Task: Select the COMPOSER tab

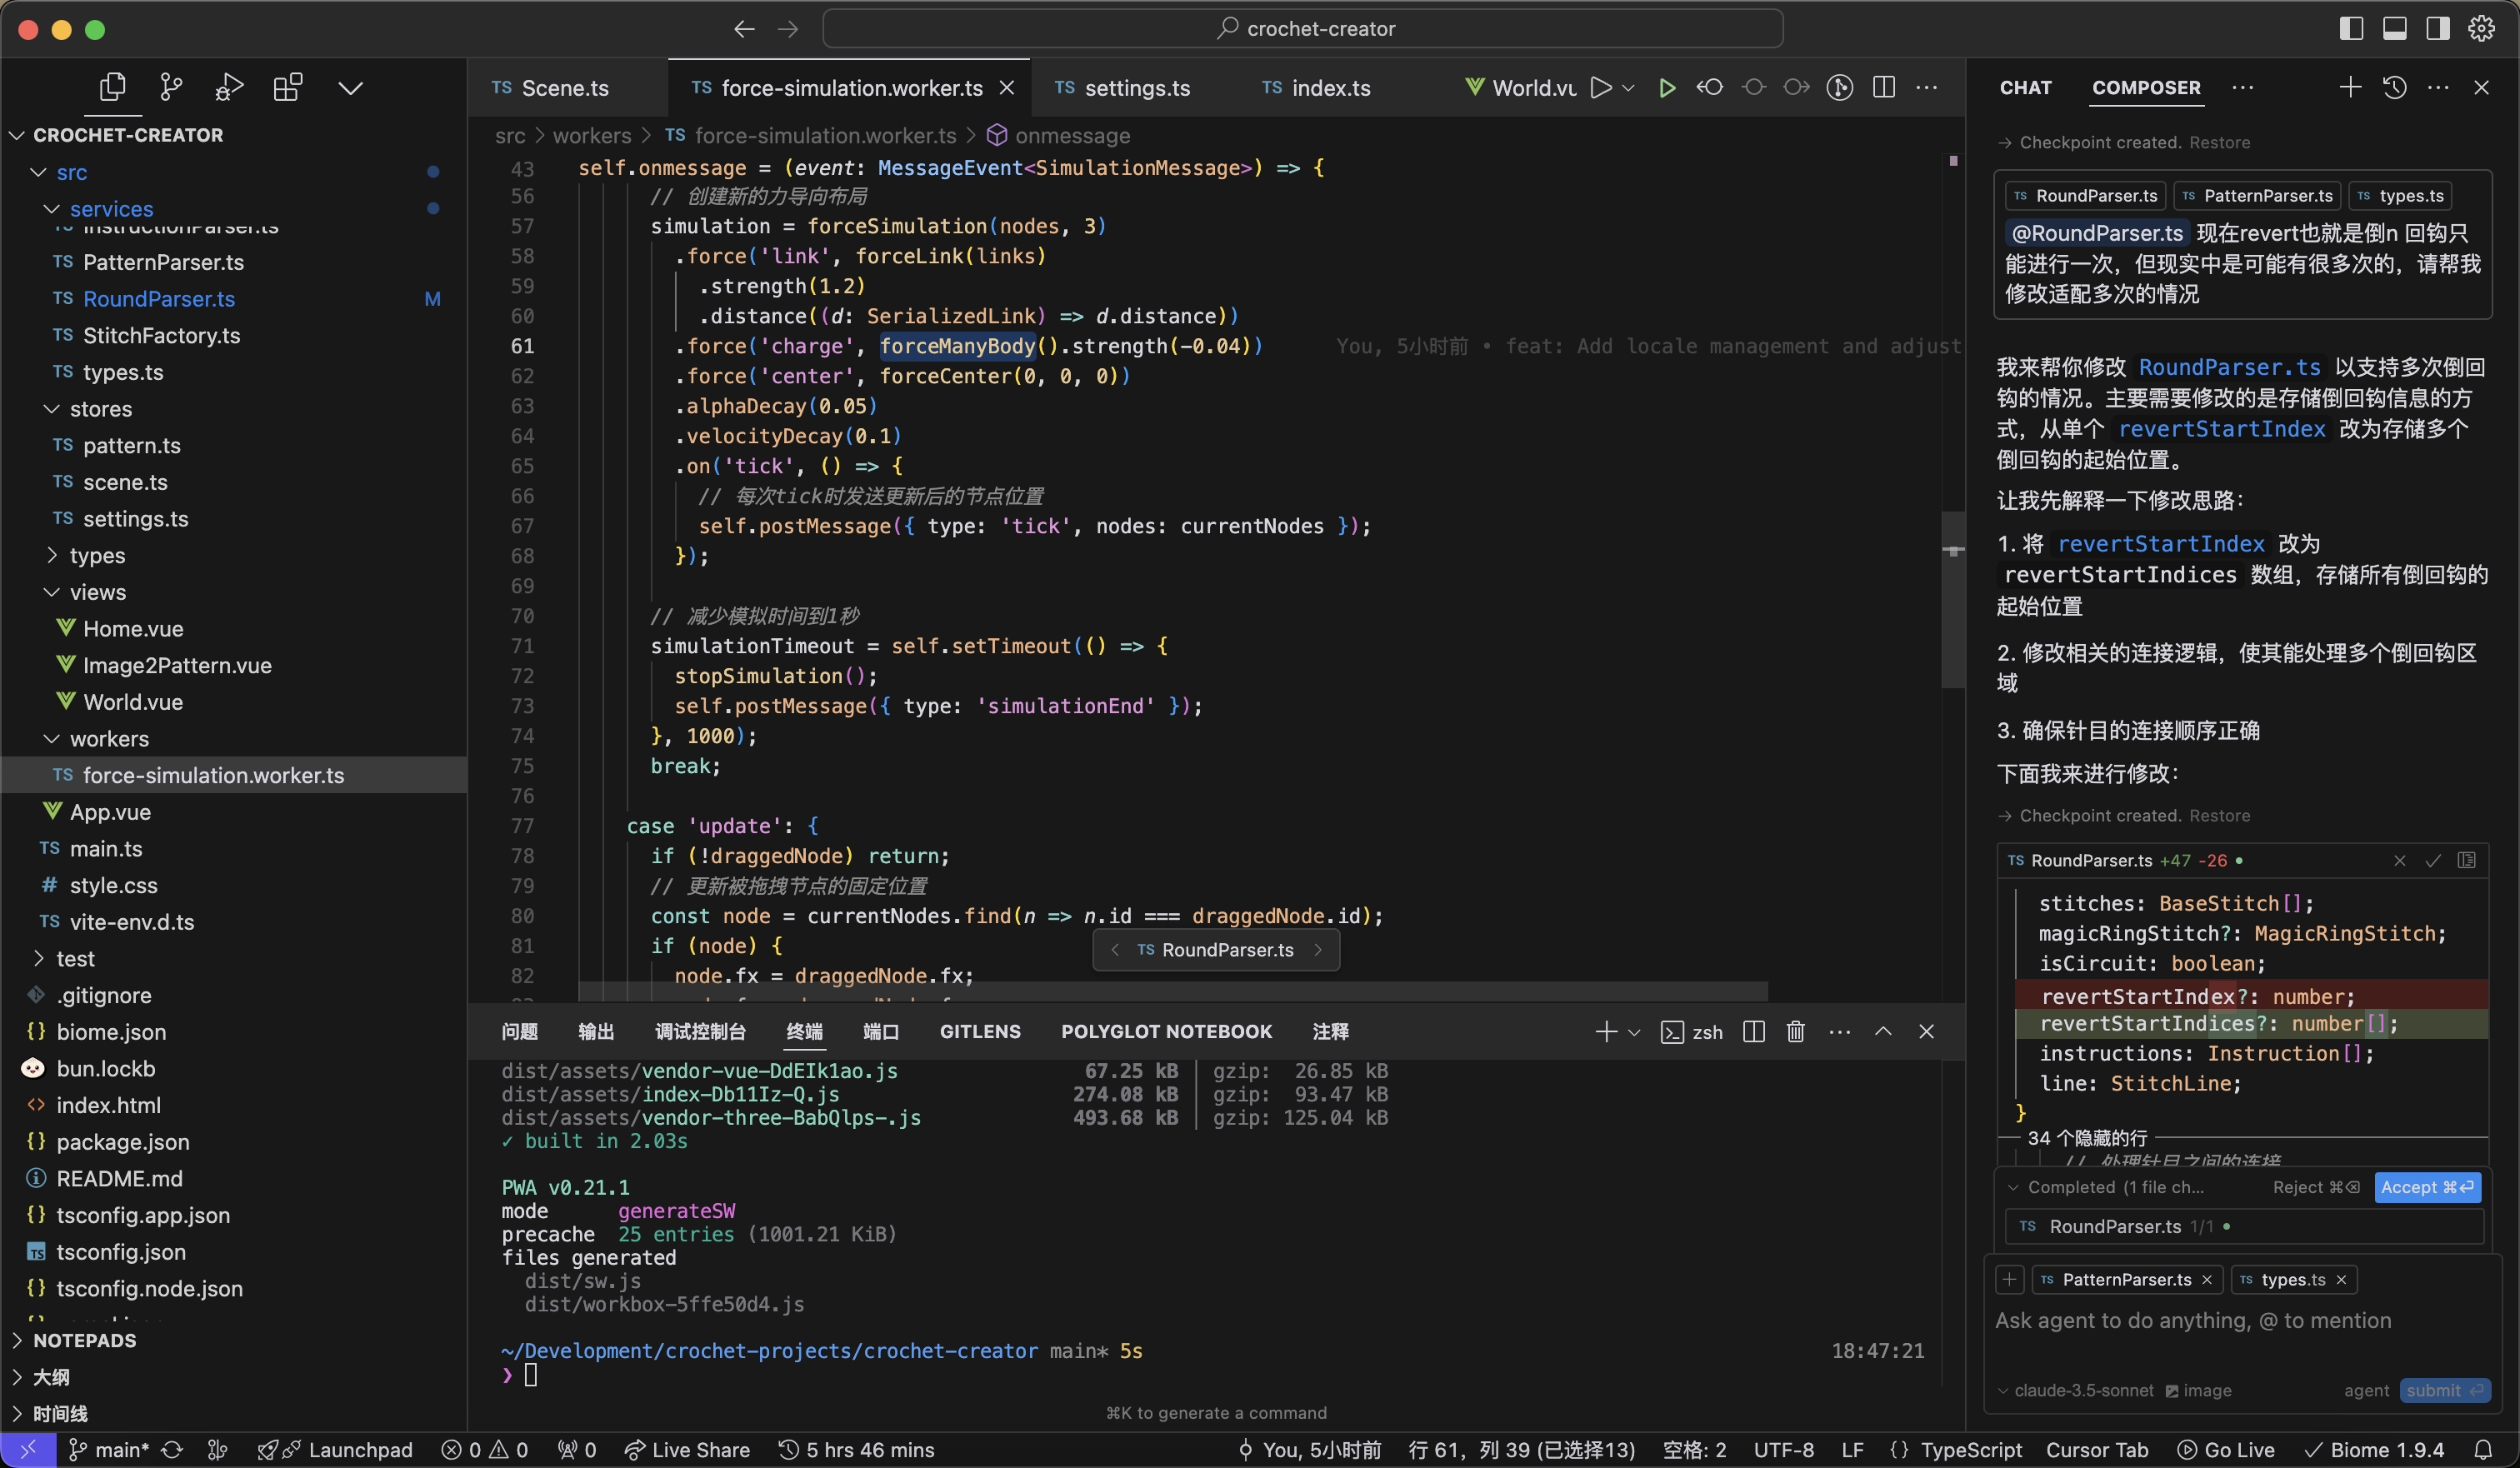Action: tap(2146, 88)
